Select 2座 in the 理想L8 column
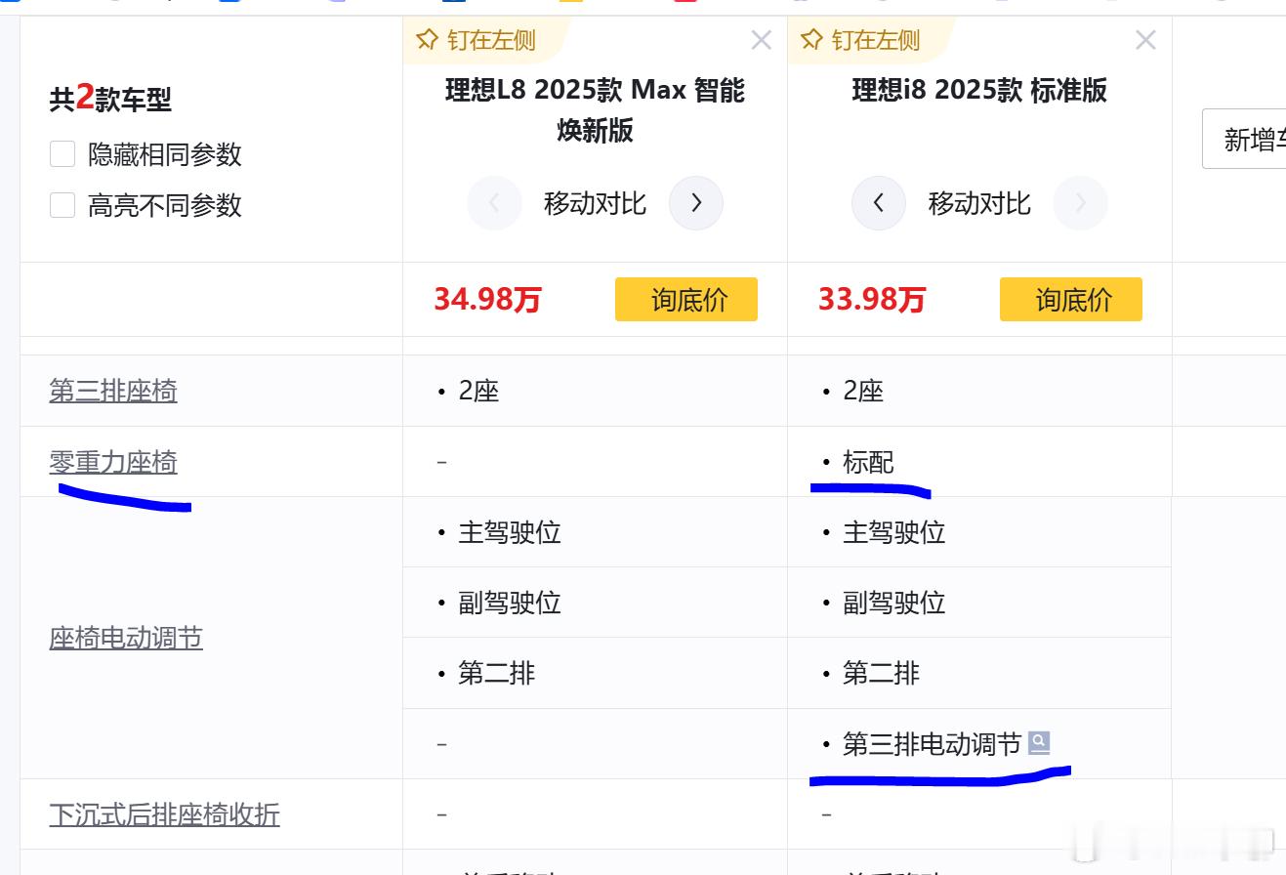The width and height of the screenshot is (1286, 875). (x=478, y=392)
